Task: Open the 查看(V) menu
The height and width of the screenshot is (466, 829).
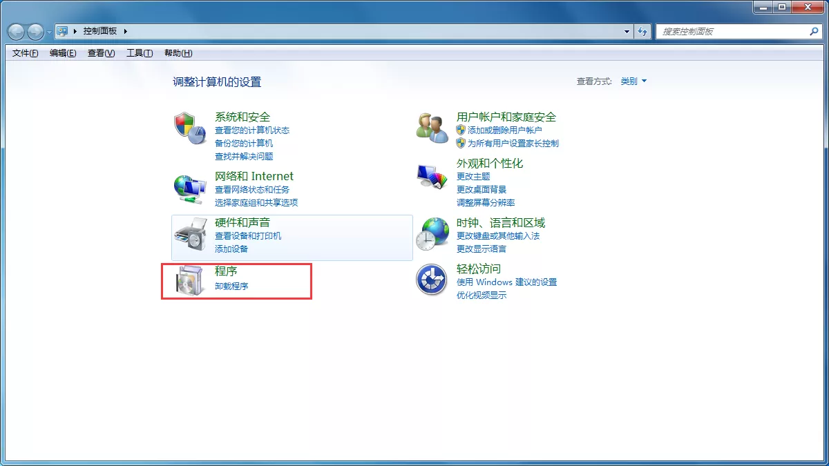Action: click(x=101, y=53)
